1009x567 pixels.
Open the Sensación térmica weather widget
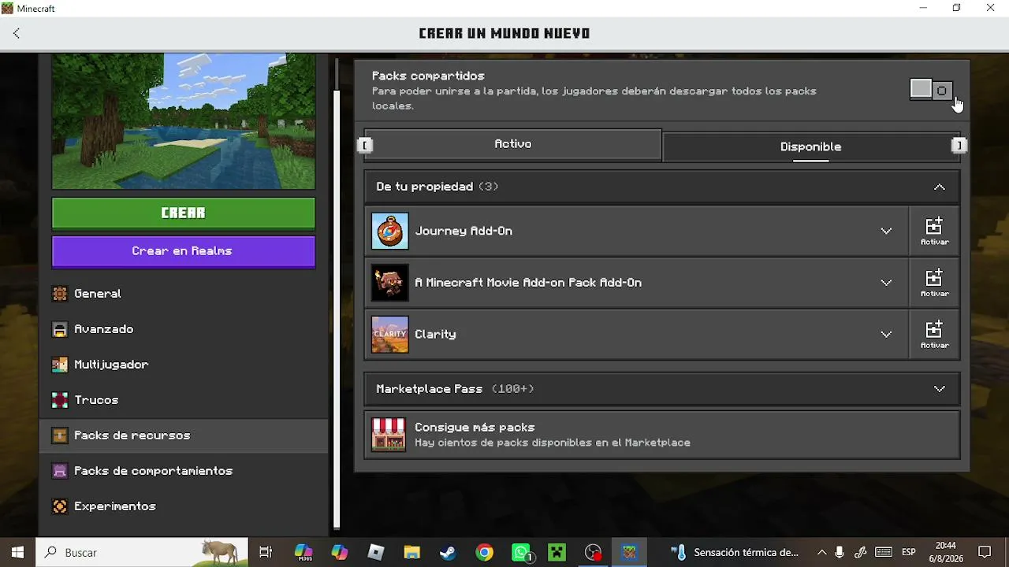coord(735,552)
